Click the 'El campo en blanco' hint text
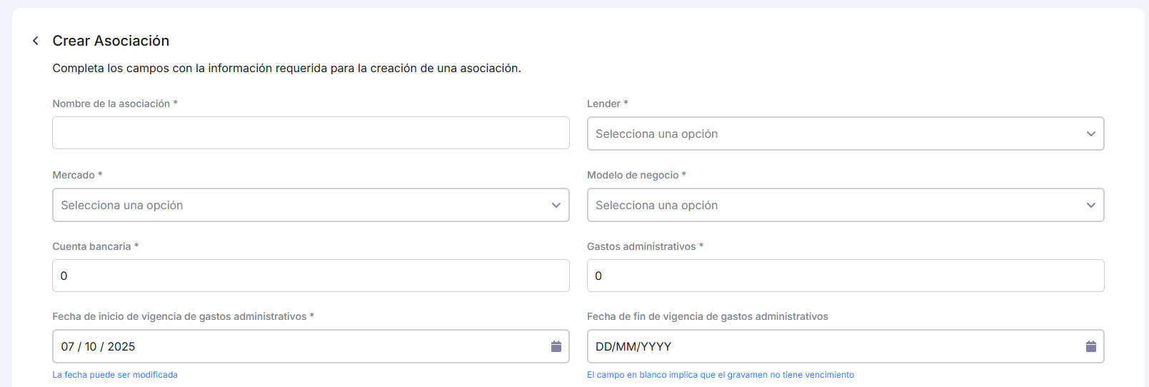 click(720, 375)
